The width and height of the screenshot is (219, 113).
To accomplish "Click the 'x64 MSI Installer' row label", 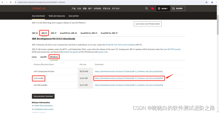I will coord(41,85).
